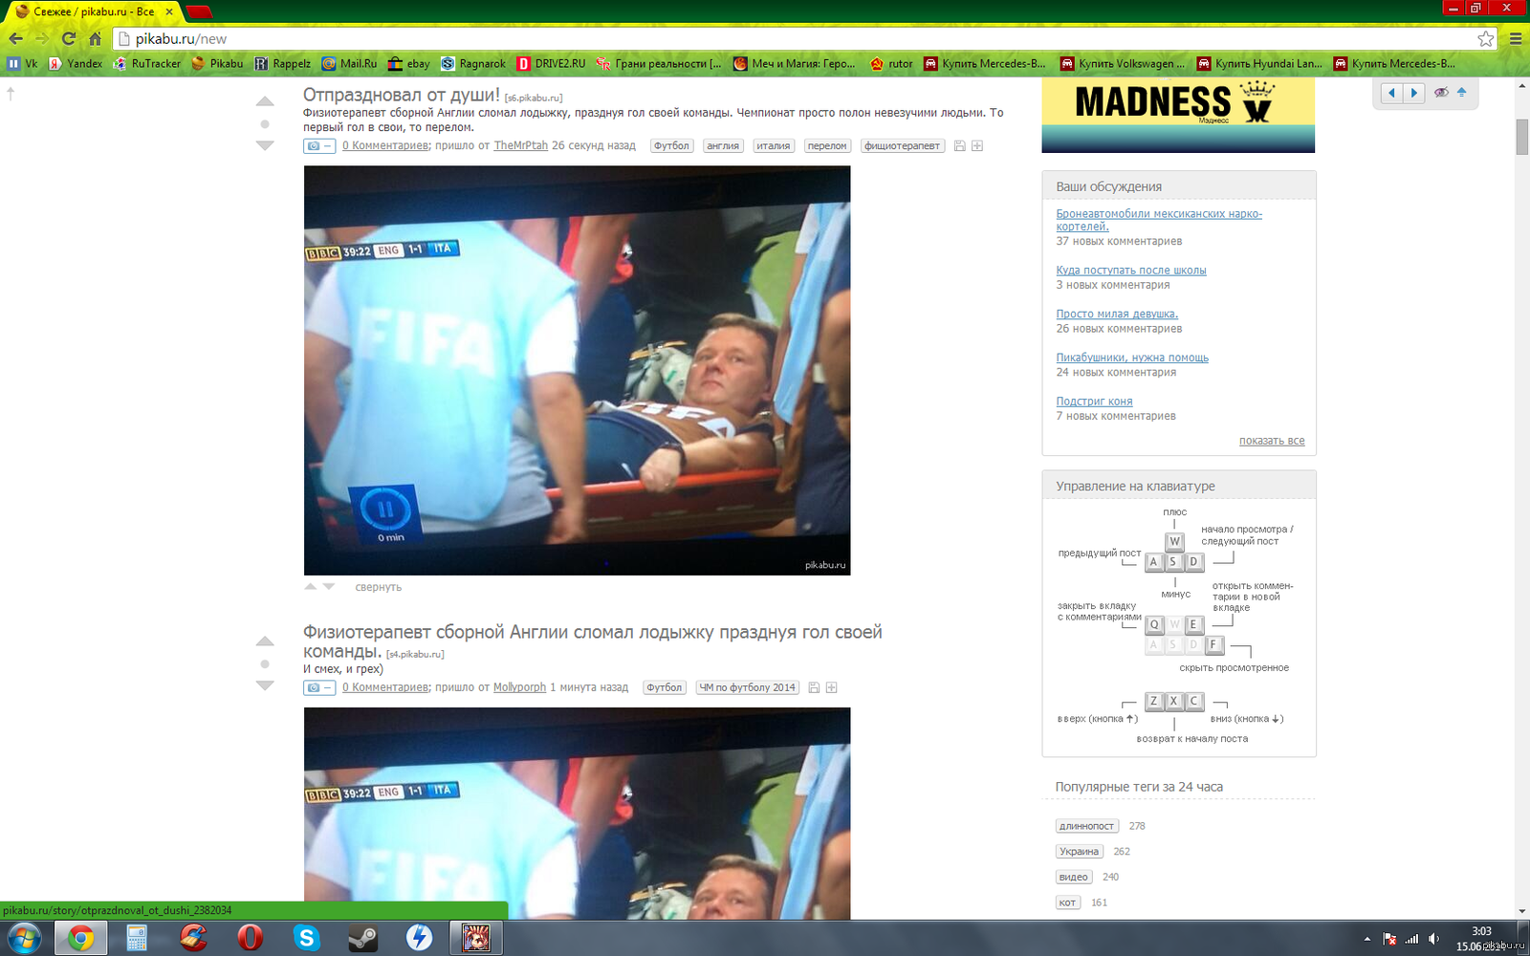The image size is (1530, 956).
Task: Click the right arrow for next post
Action: pyautogui.click(x=1413, y=93)
